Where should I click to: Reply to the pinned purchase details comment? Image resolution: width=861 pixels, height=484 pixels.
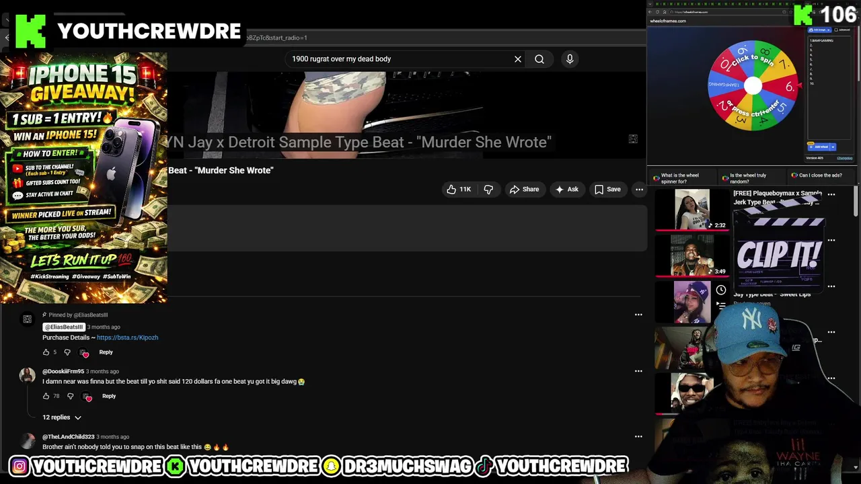[106, 352]
